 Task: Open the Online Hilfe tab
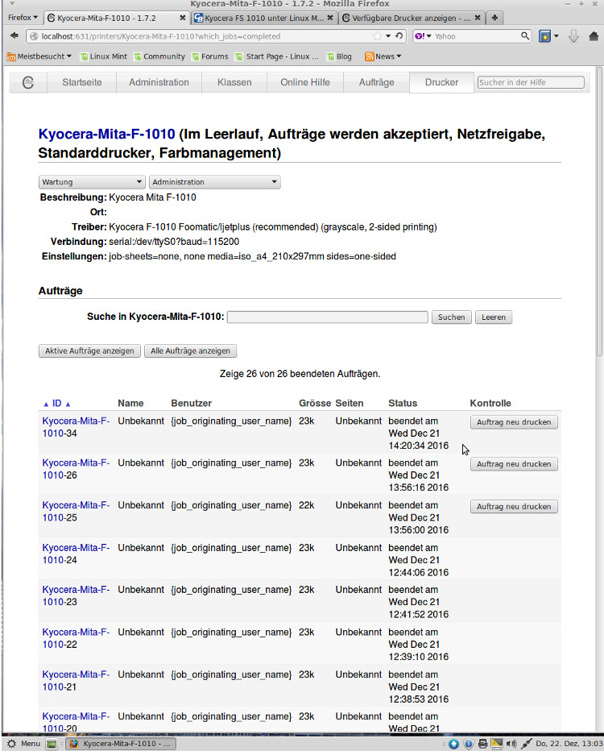[x=305, y=82]
